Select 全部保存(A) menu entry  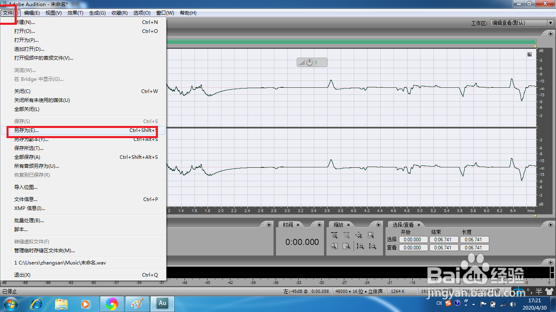83,157
